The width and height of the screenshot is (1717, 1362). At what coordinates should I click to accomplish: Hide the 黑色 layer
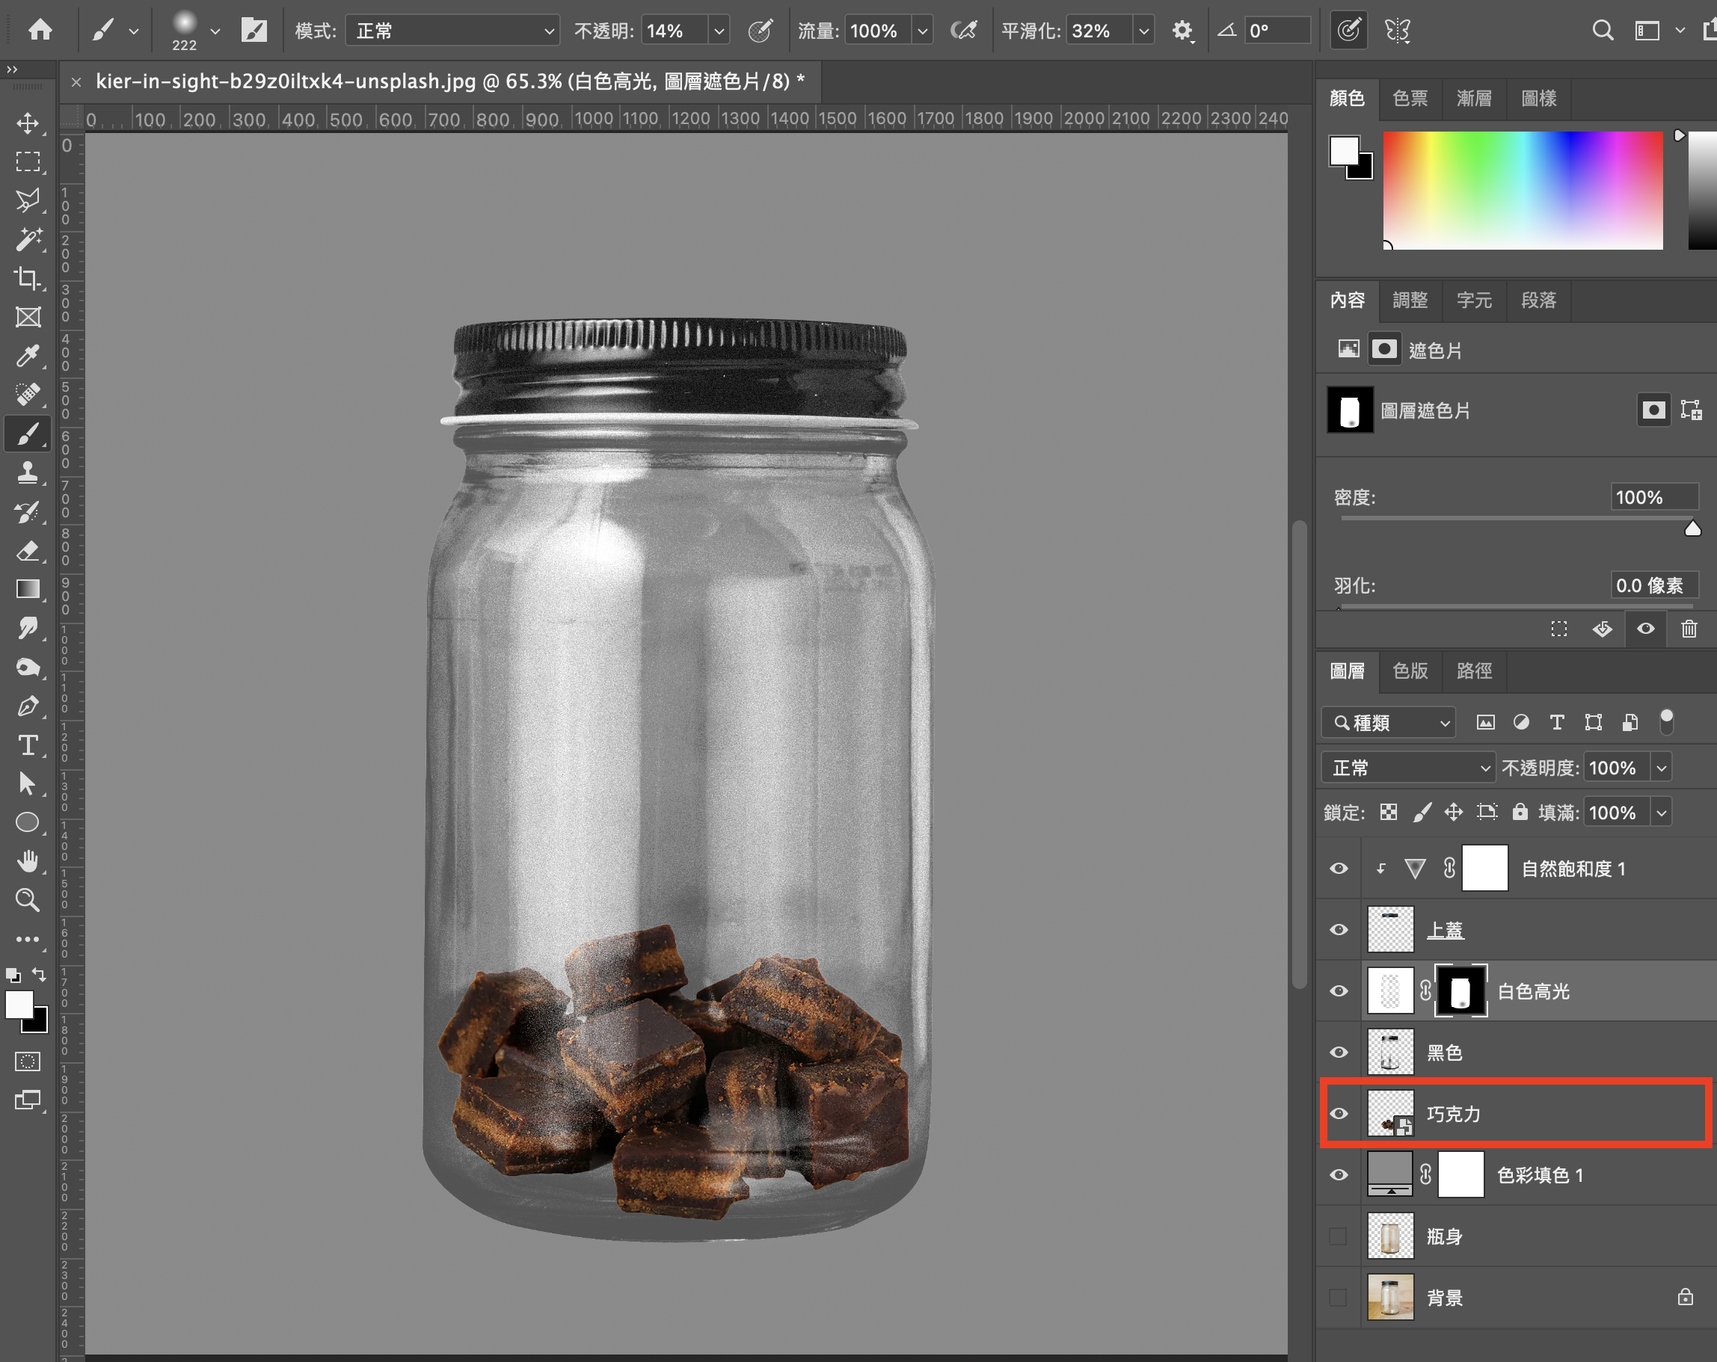tap(1339, 1053)
